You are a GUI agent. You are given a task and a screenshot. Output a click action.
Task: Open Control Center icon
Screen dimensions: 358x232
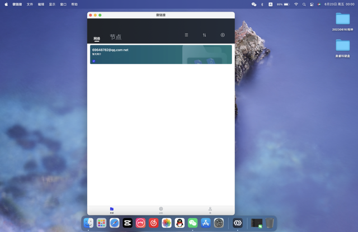click(312, 4)
